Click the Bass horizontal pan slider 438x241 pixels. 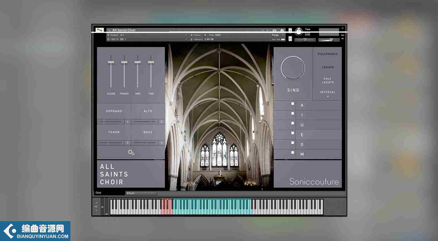145,143
